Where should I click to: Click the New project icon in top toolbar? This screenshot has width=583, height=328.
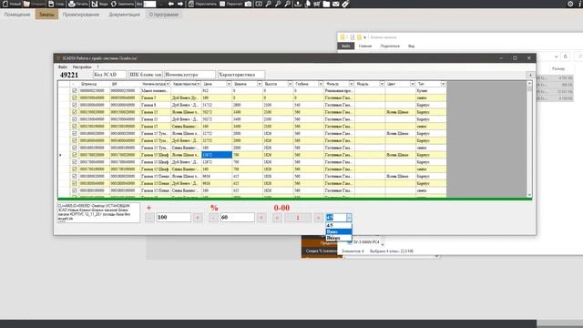(5, 4)
